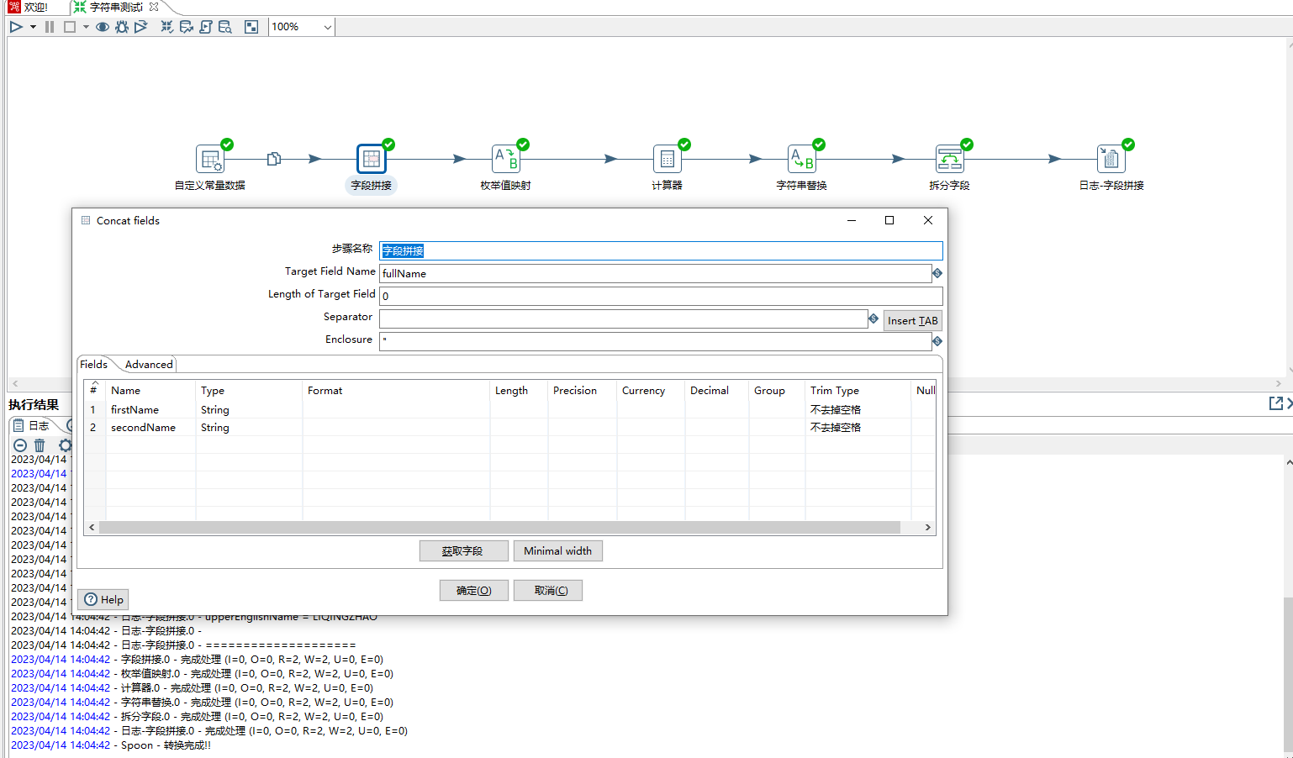Select the 计算器 step icon on canvas

tap(667, 159)
